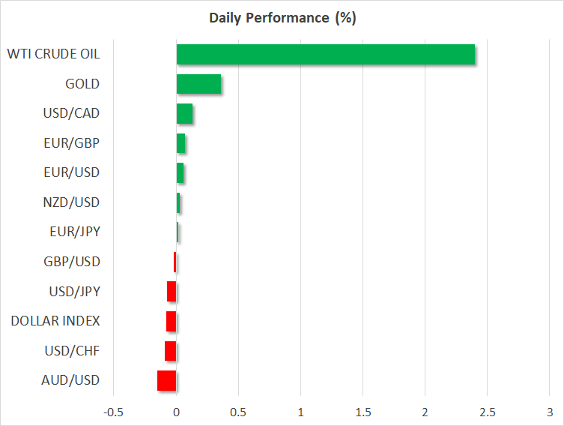The height and width of the screenshot is (426, 564).
Task: Select the WTI Crude Oil green bar
Action: tap(325, 55)
